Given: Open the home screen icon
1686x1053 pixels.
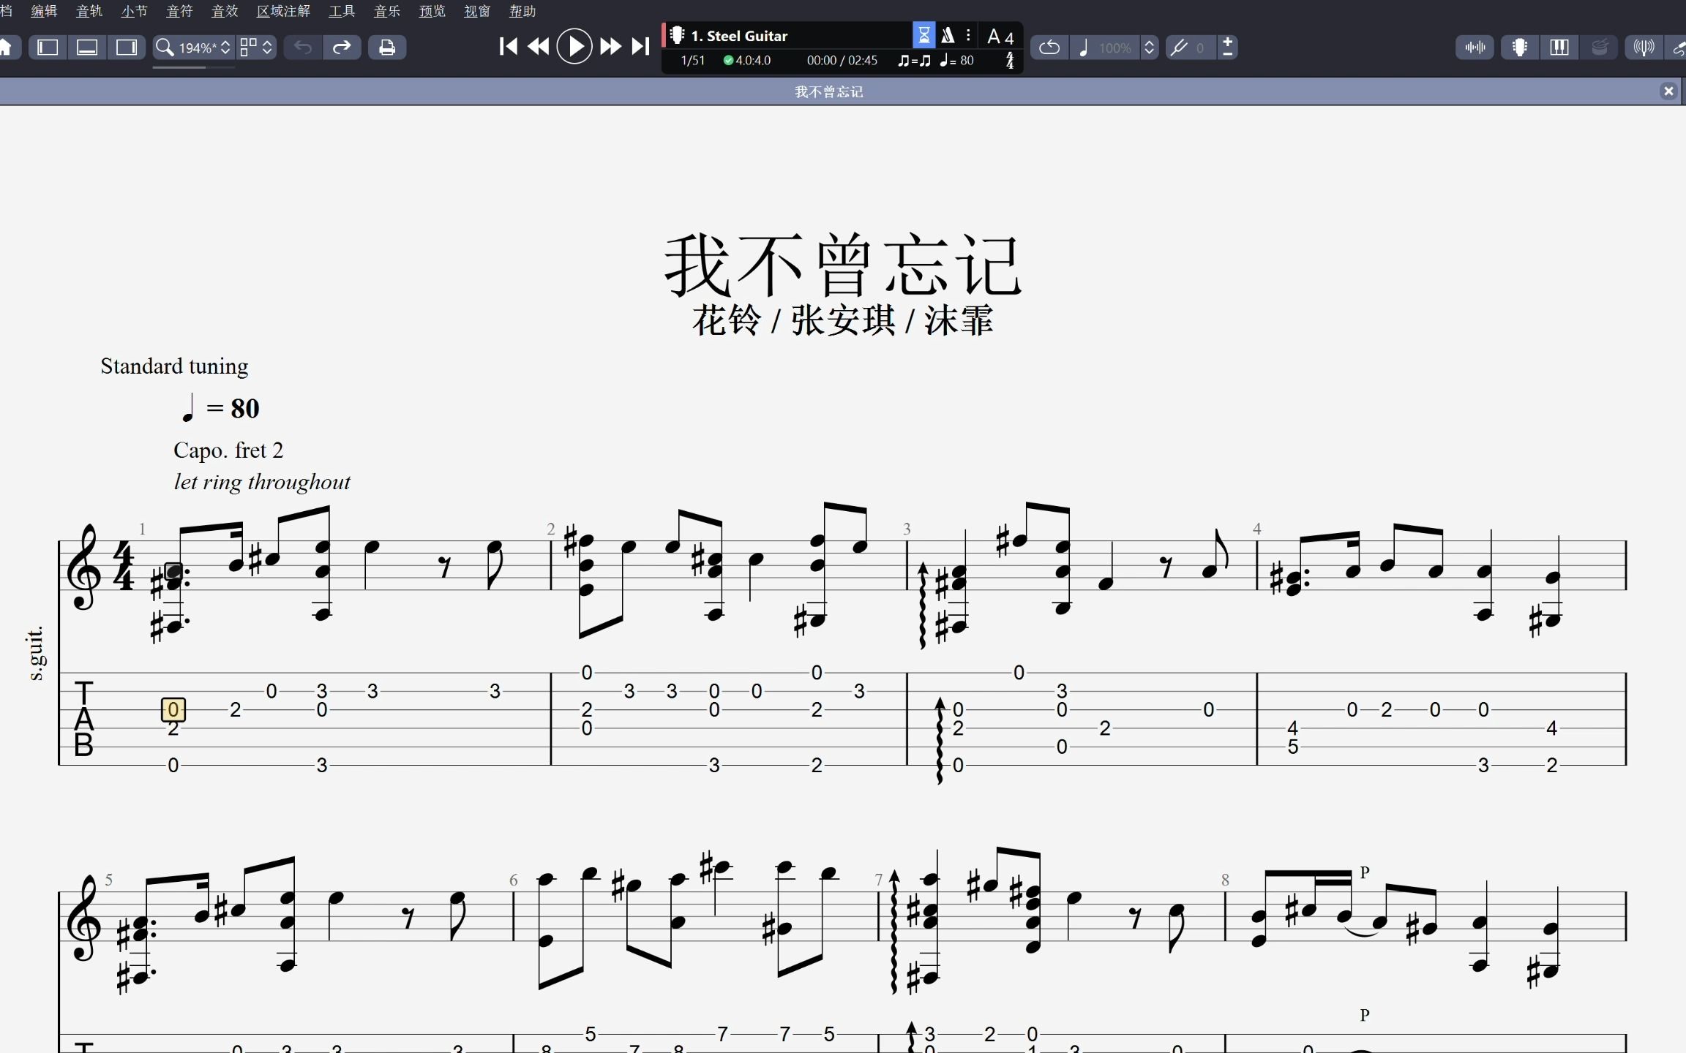Looking at the screenshot, I should [x=6, y=48].
